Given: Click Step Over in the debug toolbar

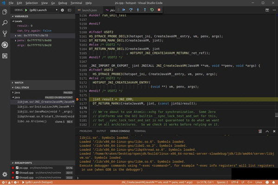Looking at the screenshot, I should (131, 10).
